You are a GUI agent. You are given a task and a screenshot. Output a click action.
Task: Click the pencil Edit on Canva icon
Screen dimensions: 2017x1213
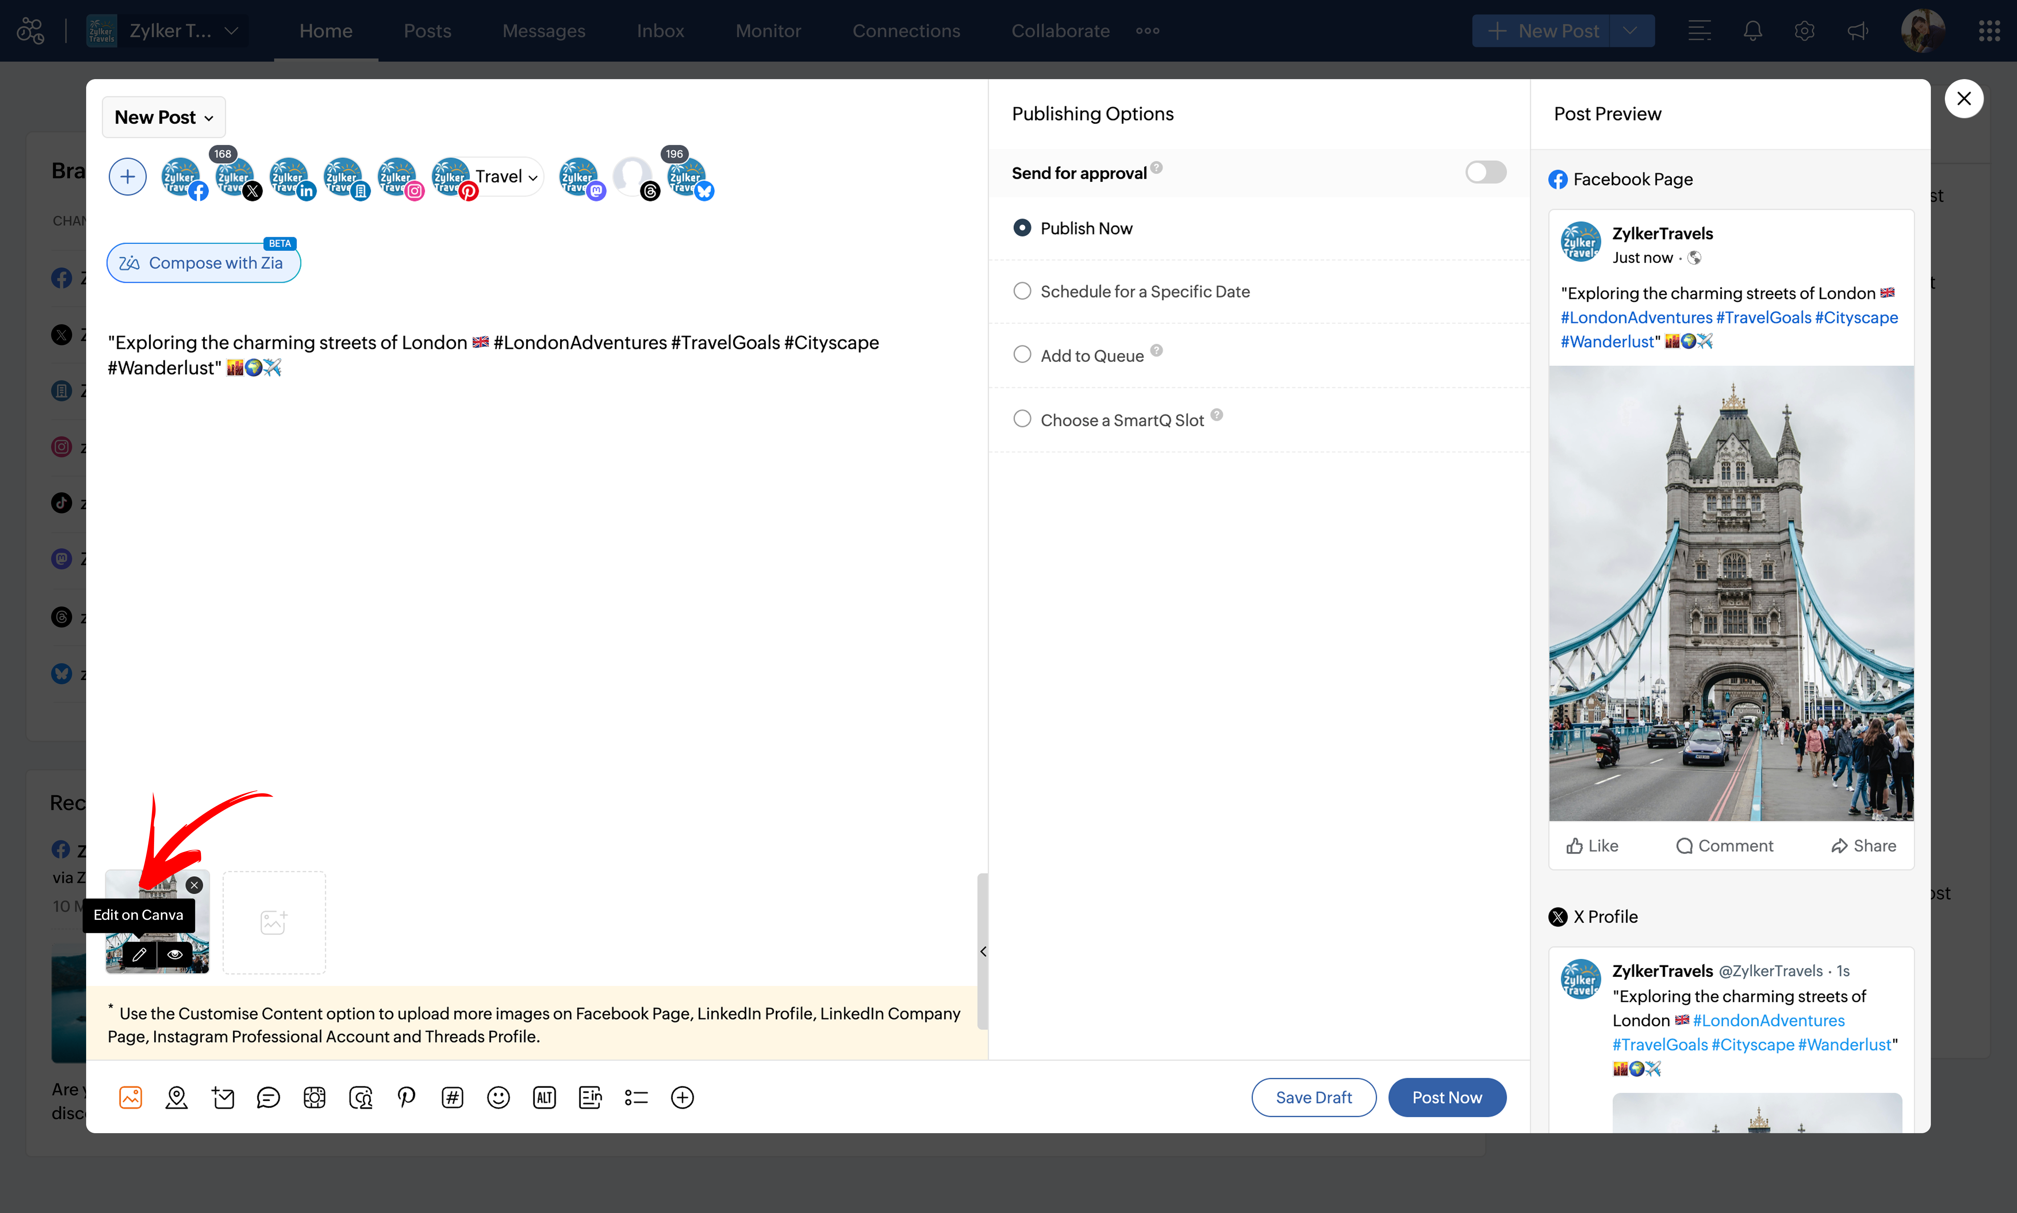[139, 954]
